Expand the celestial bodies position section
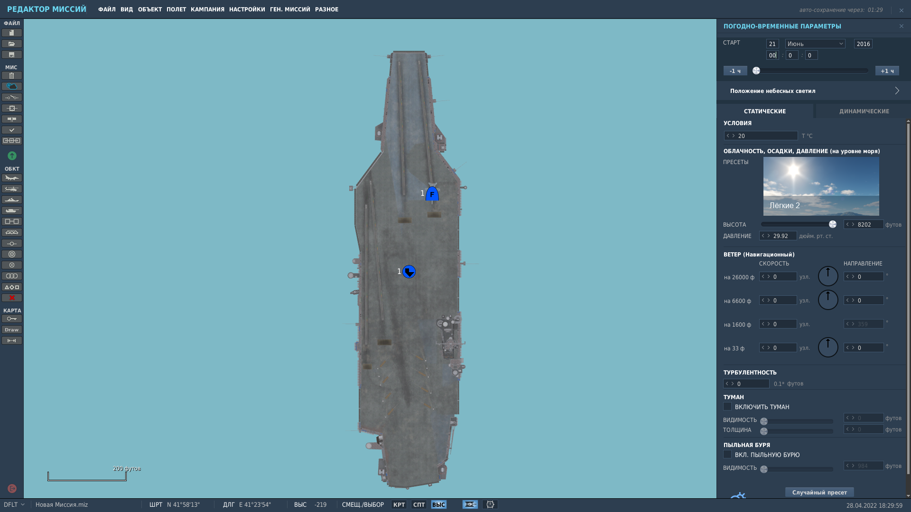This screenshot has height=512, width=911. pyautogui.click(x=814, y=91)
